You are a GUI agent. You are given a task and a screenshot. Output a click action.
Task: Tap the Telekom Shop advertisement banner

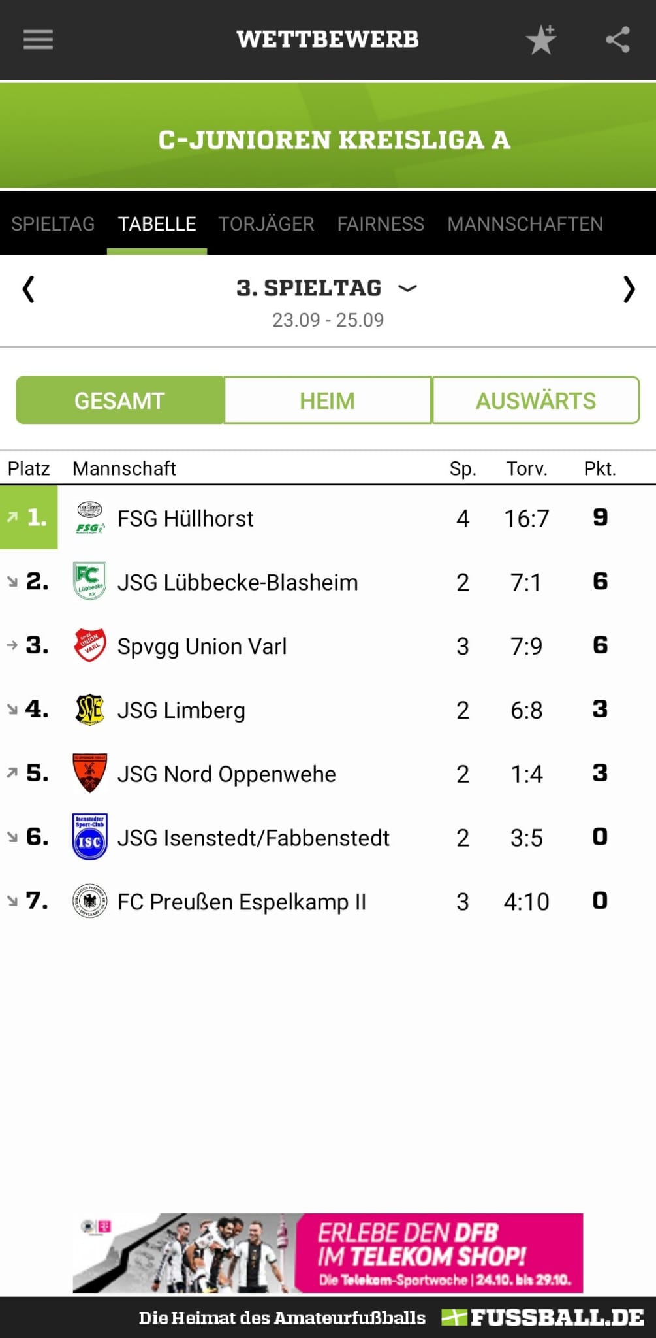tap(328, 1252)
